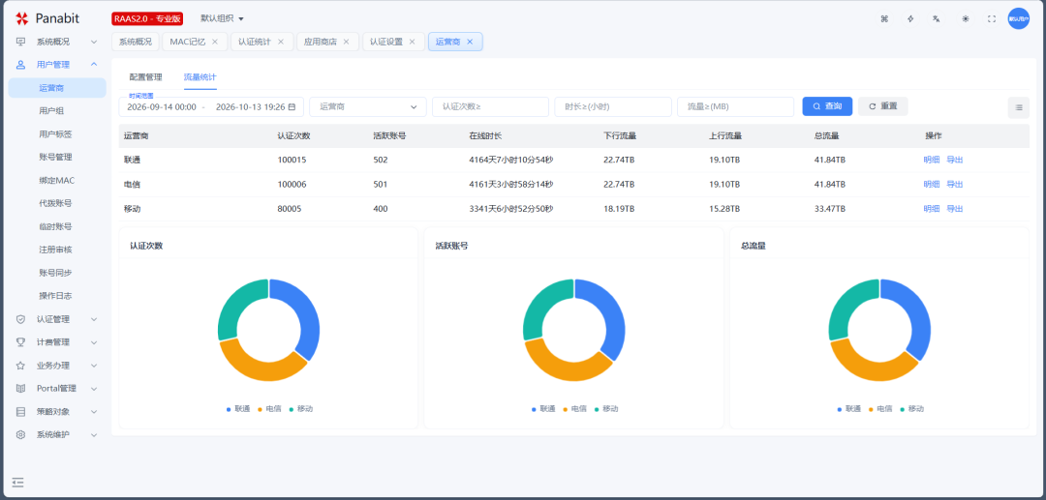The height and width of the screenshot is (500, 1046).
Task: Close the 认证统计 tab
Action: [281, 42]
